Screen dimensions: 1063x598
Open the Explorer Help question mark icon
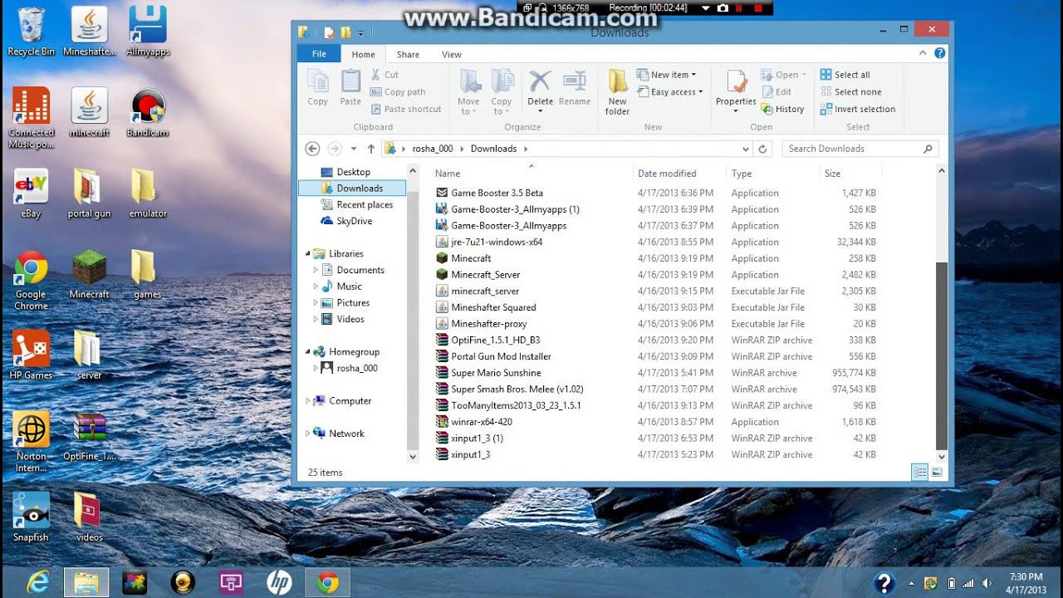(939, 53)
